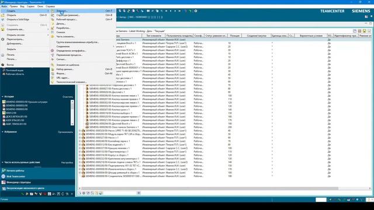Expand the Сохранить как... submenu
The height and width of the screenshot is (210, 374).
pos(25,30)
